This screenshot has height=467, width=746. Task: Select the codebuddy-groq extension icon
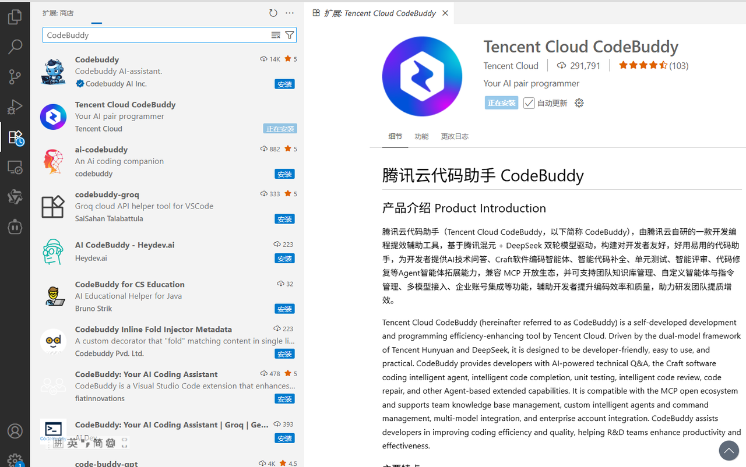[x=53, y=206]
